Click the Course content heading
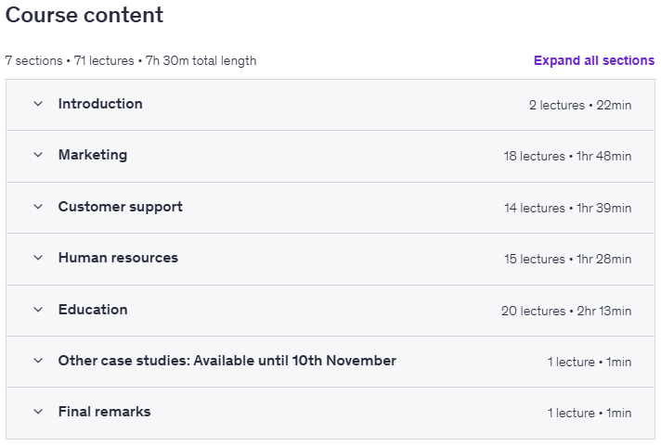 (x=84, y=15)
